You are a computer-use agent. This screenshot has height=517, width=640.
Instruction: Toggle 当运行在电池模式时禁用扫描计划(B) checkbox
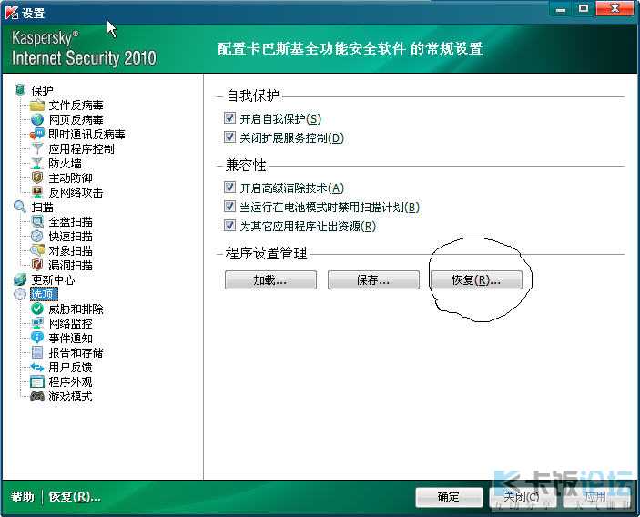click(x=229, y=207)
